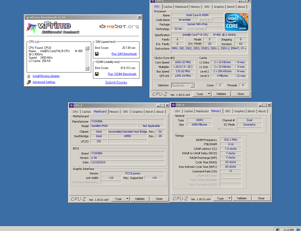
Task: Click Validate in Memory window
Action: (242, 198)
